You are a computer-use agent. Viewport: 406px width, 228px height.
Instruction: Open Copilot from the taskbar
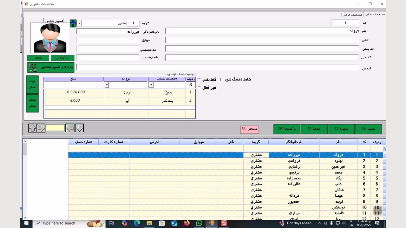124,223
